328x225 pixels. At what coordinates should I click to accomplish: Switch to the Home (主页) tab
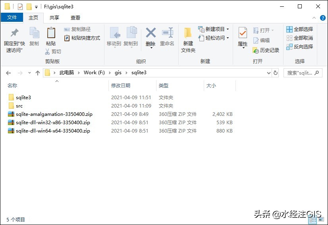coord(33,18)
